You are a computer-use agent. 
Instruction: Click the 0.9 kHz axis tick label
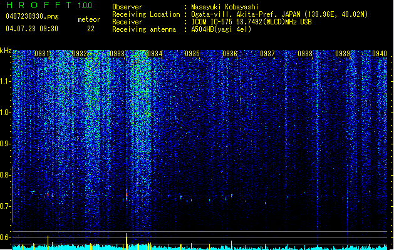5,144
